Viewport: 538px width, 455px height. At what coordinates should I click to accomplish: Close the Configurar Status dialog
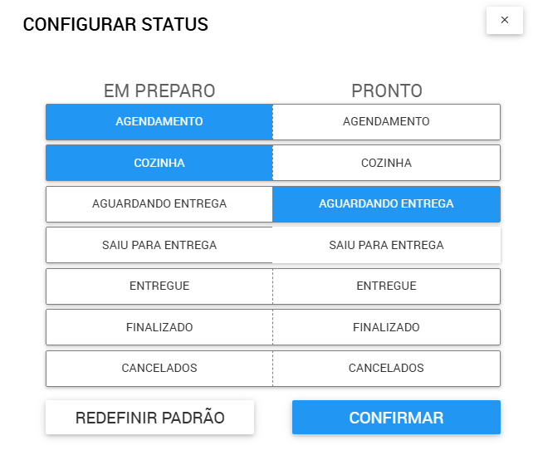point(504,20)
